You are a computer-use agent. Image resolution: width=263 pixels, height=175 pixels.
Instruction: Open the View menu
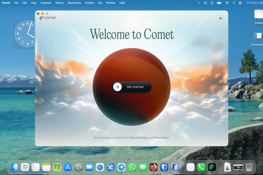pos(34,3)
